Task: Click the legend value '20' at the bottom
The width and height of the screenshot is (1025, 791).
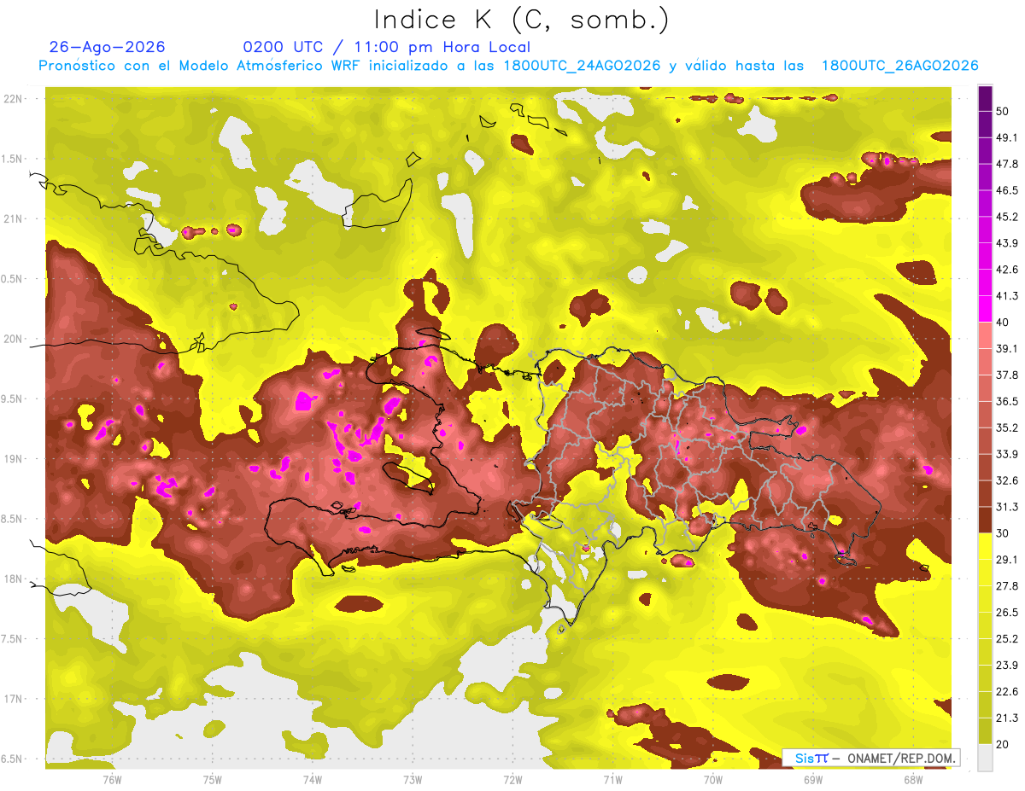Action: pyautogui.click(x=1003, y=745)
